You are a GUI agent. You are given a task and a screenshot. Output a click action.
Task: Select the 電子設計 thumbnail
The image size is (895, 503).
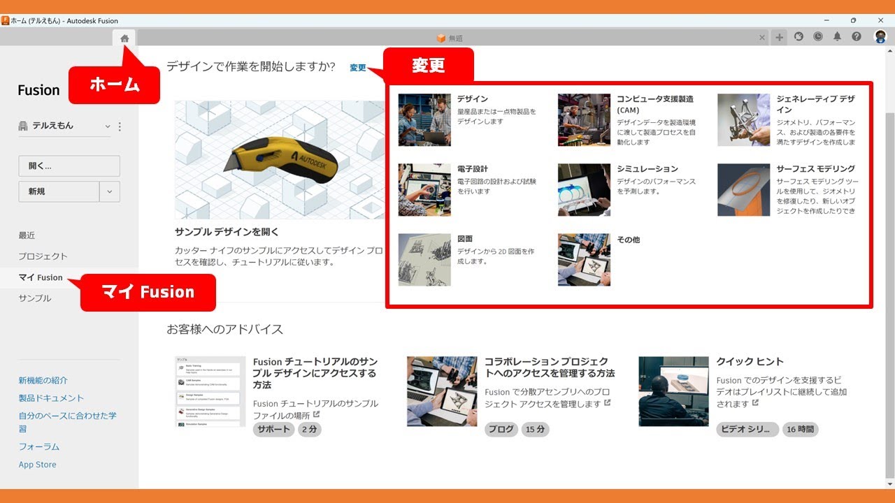click(x=424, y=189)
